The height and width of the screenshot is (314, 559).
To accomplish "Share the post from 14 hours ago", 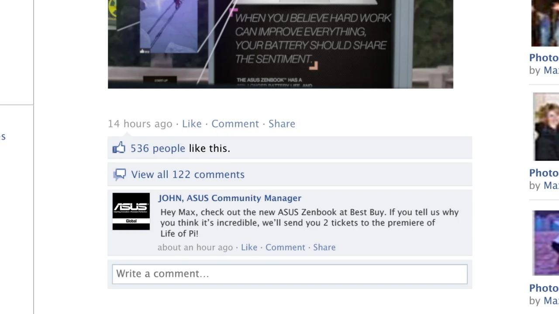I will point(282,124).
